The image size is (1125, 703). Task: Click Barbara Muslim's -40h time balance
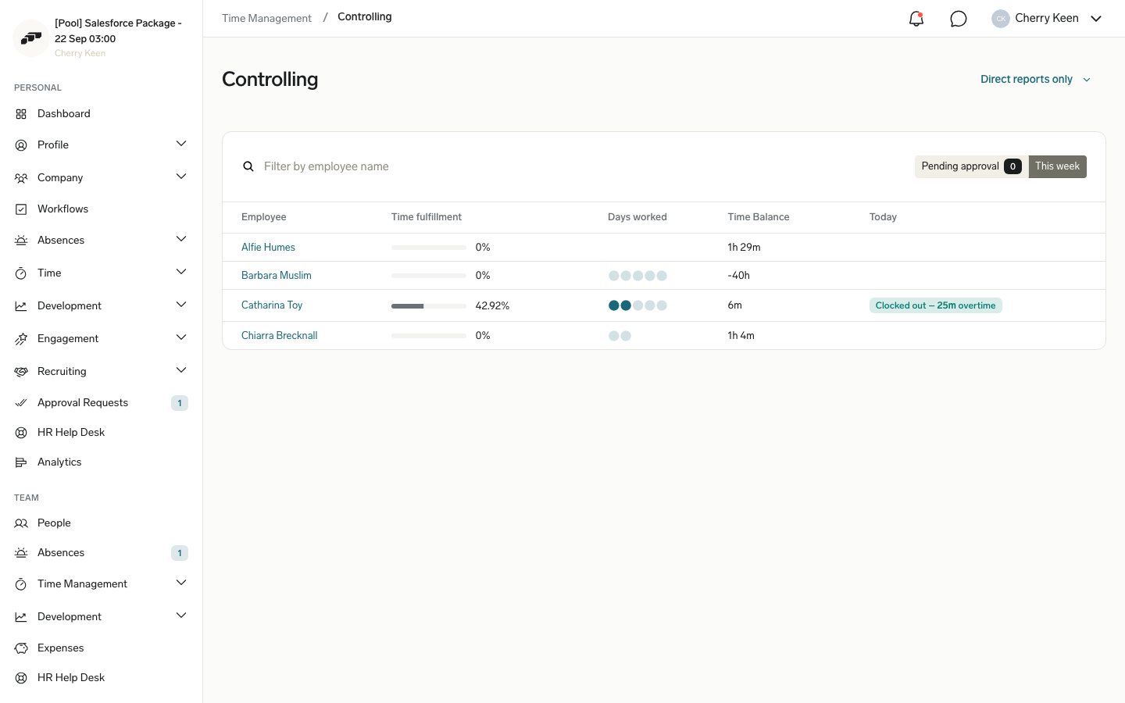click(739, 276)
